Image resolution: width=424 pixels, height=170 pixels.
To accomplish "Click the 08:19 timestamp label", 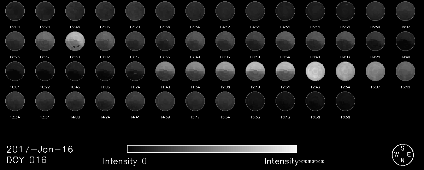I will (255, 57).
